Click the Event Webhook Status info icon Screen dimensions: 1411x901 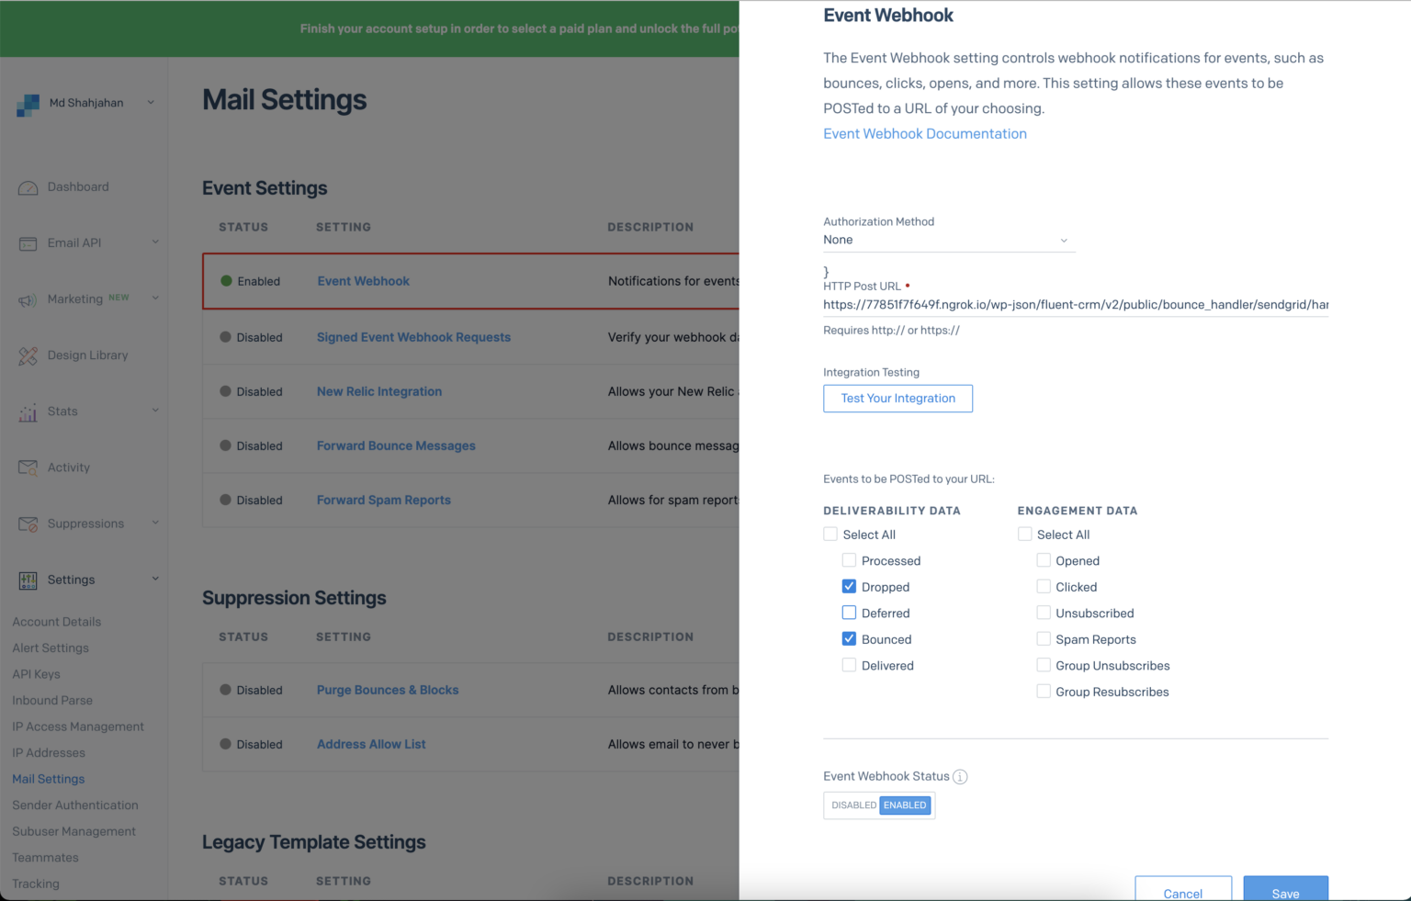[960, 777]
